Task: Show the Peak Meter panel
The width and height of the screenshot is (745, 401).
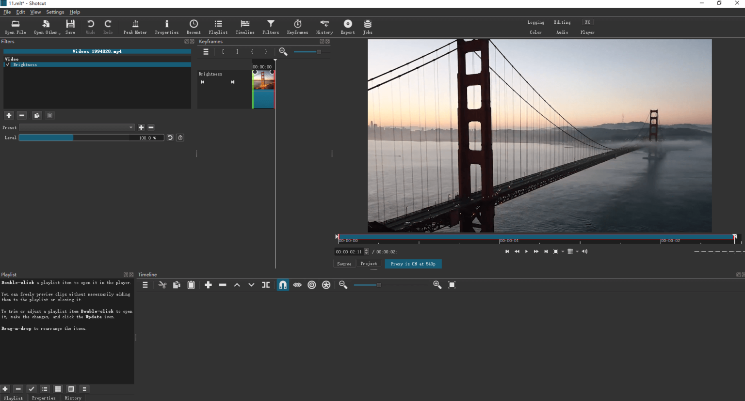Action: pos(135,27)
